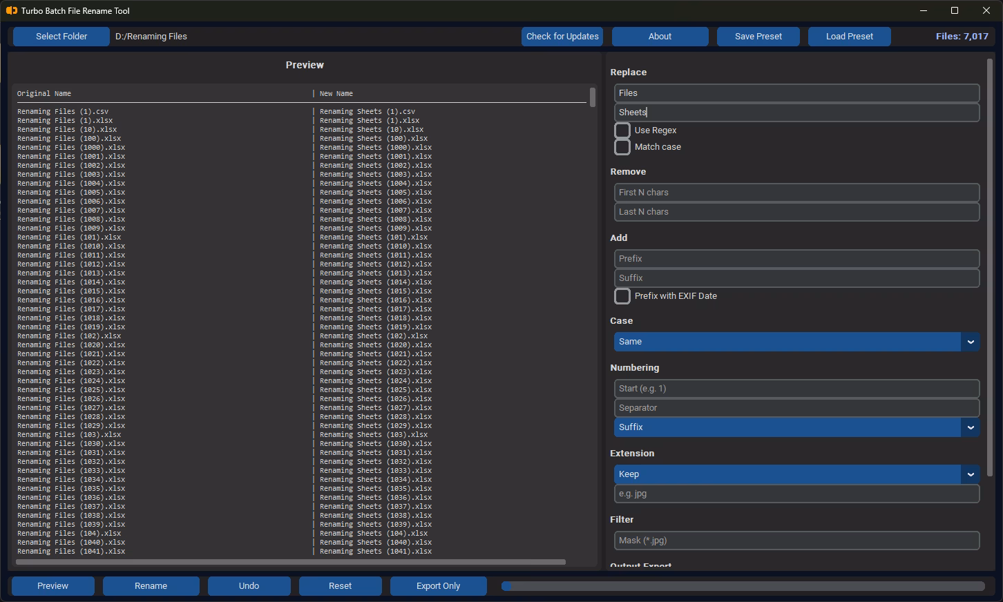Click the Preview button at bottom
The width and height of the screenshot is (1003, 602).
click(x=53, y=586)
